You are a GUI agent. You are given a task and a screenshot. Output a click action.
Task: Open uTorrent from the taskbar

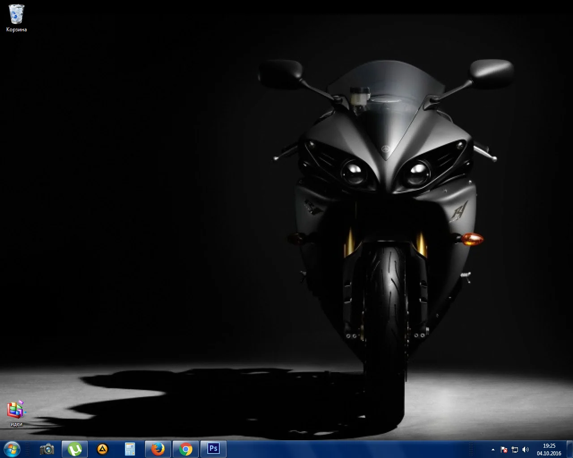coord(74,449)
